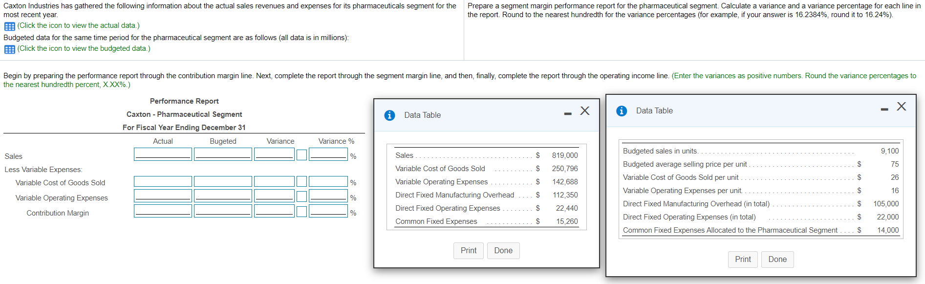Open Variable Cost of Goods Sold F/U box

point(302,181)
